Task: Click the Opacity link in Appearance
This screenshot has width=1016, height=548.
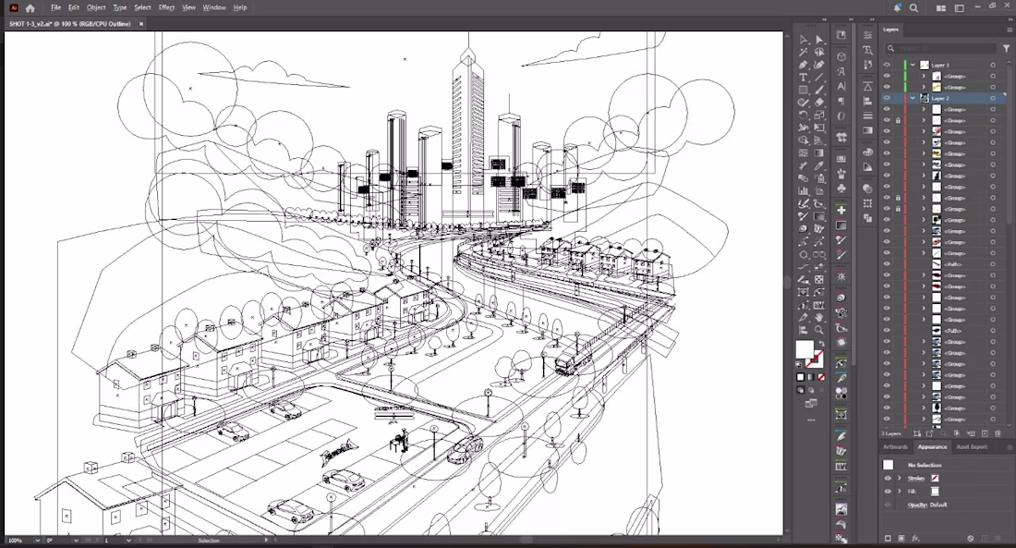Action: coord(917,505)
